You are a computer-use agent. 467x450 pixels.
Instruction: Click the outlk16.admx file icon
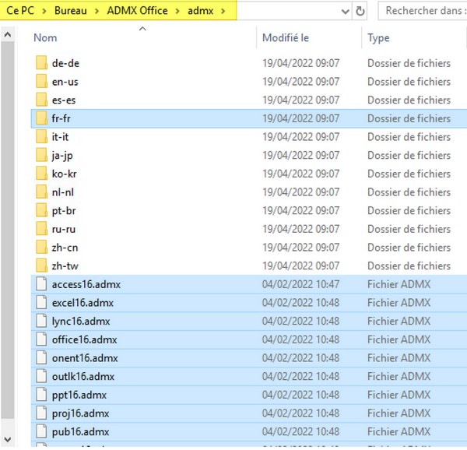[42, 376]
